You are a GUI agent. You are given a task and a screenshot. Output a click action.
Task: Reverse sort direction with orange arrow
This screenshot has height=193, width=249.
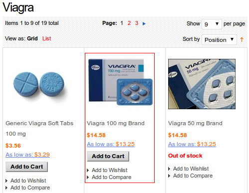242,39
